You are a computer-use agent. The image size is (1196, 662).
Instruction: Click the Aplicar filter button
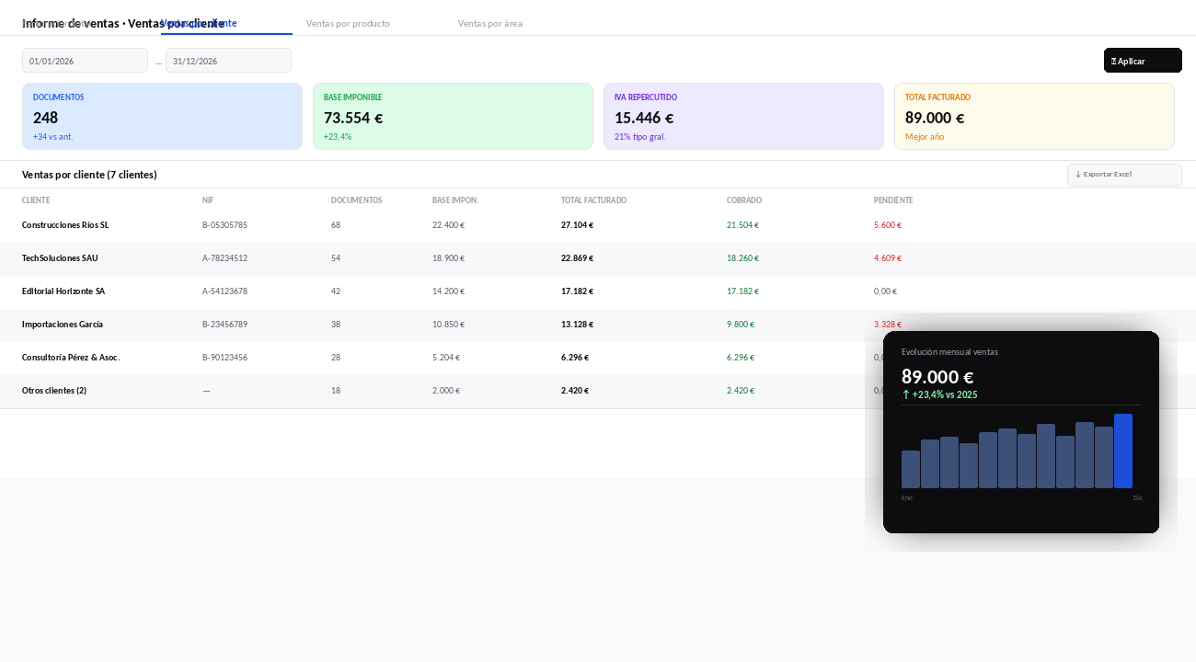pyautogui.click(x=1143, y=61)
